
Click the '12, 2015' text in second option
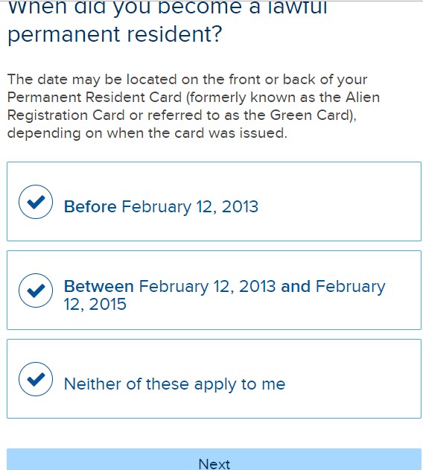pos(95,304)
